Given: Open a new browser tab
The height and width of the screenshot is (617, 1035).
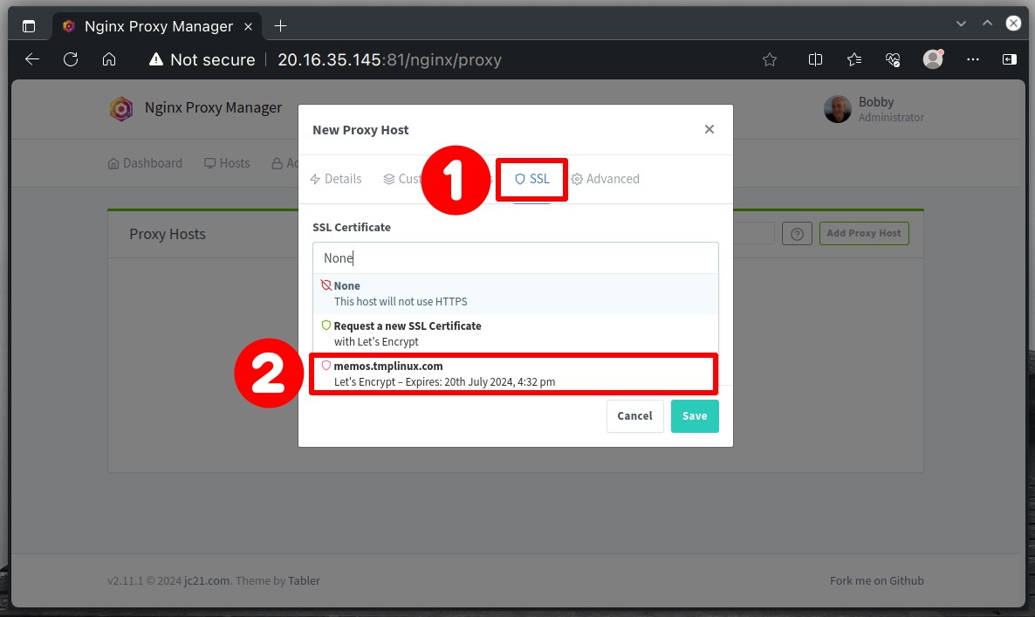Looking at the screenshot, I should 280,25.
